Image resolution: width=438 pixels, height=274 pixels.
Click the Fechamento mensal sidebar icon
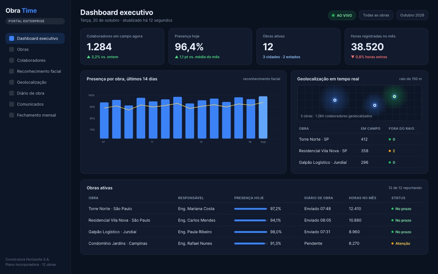(x=12, y=115)
